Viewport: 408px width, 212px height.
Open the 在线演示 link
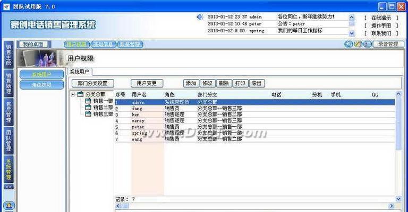[x=381, y=18]
